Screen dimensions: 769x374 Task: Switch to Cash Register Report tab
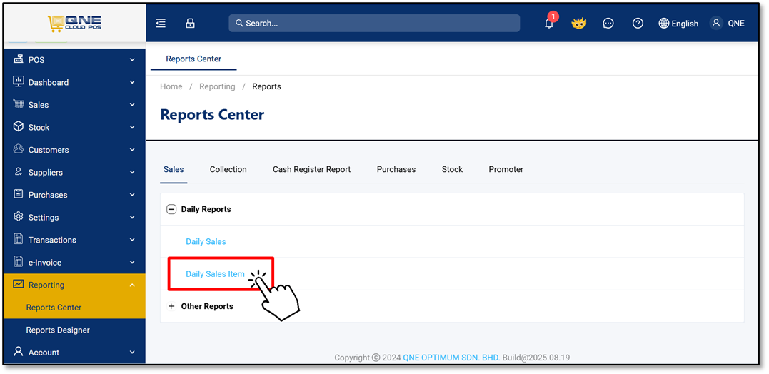coord(311,170)
